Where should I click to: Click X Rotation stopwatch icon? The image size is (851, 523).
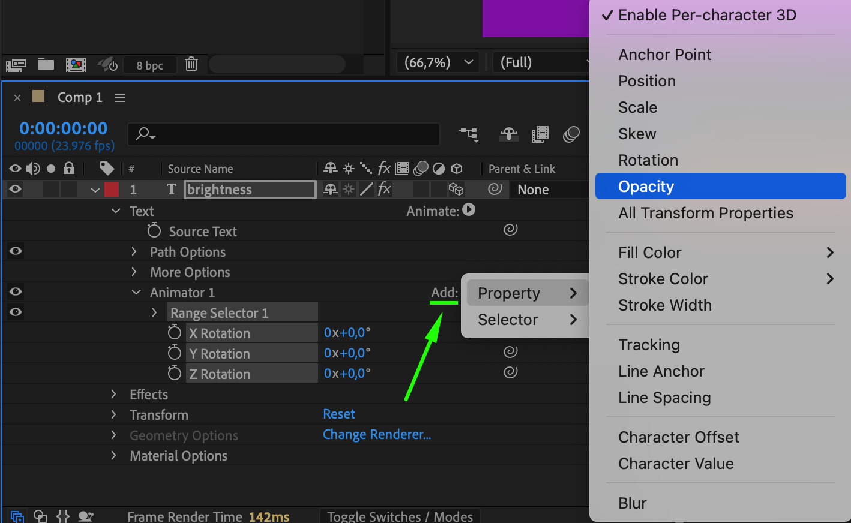175,333
